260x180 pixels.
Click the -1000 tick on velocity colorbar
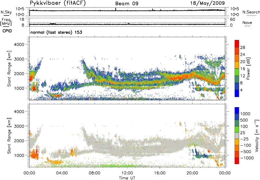247,158
